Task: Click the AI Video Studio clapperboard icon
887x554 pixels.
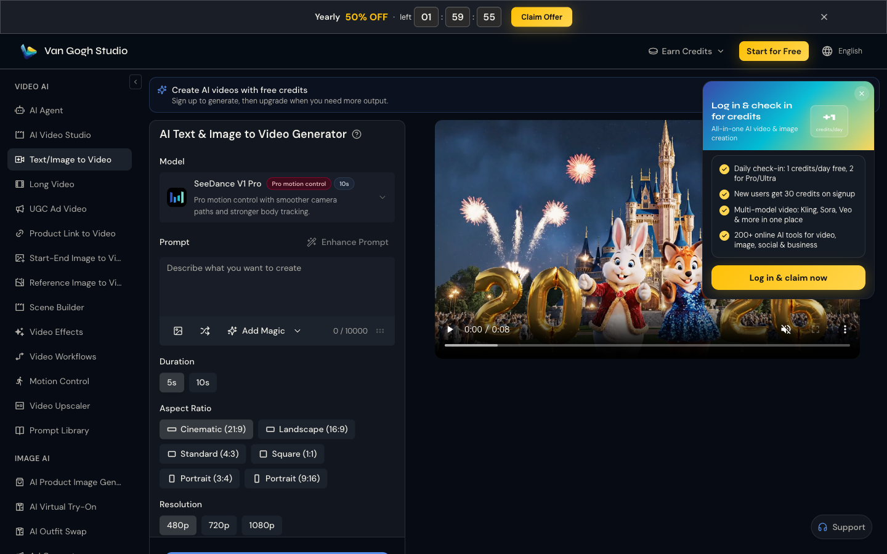Action: [x=20, y=135]
